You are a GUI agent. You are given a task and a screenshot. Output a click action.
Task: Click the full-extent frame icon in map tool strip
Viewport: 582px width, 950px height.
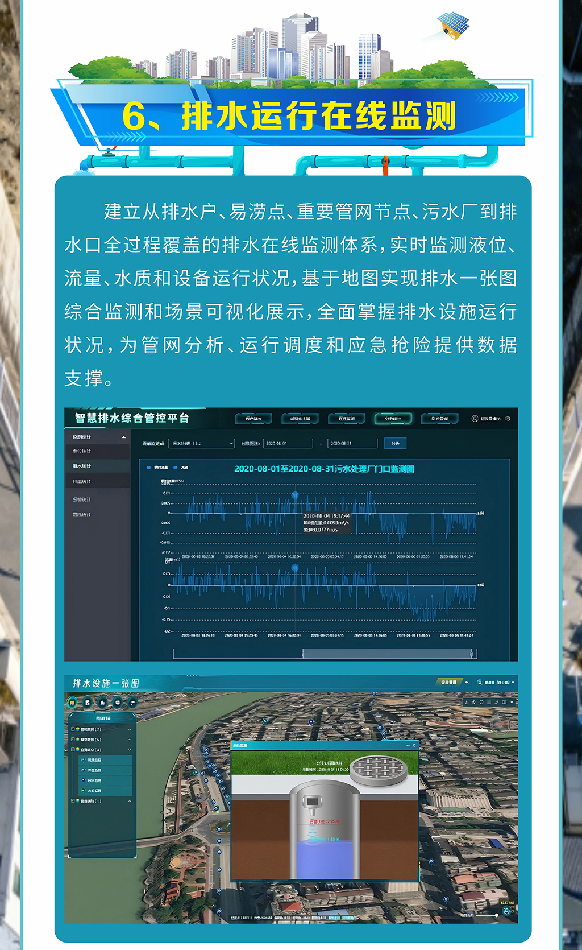coord(481,703)
